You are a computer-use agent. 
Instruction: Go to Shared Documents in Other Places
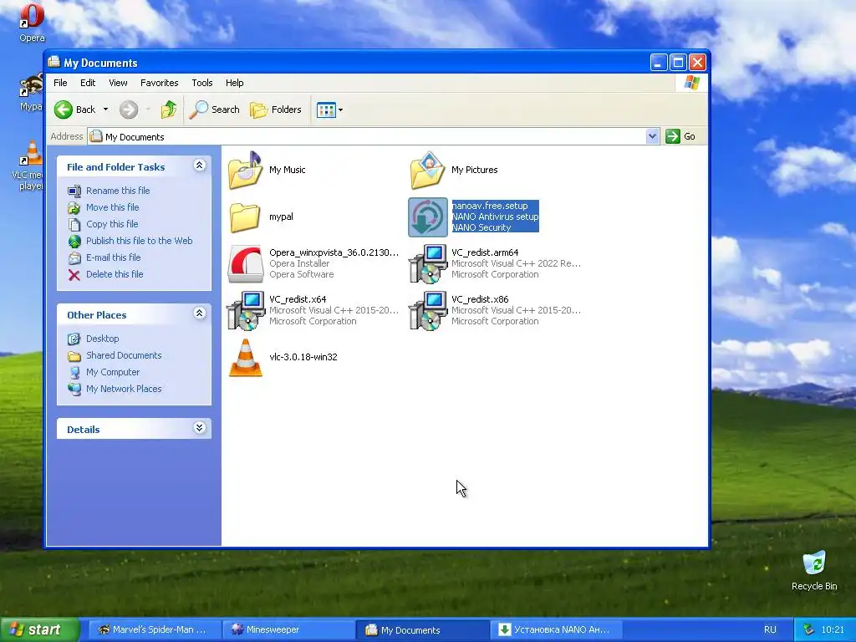point(124,355)
